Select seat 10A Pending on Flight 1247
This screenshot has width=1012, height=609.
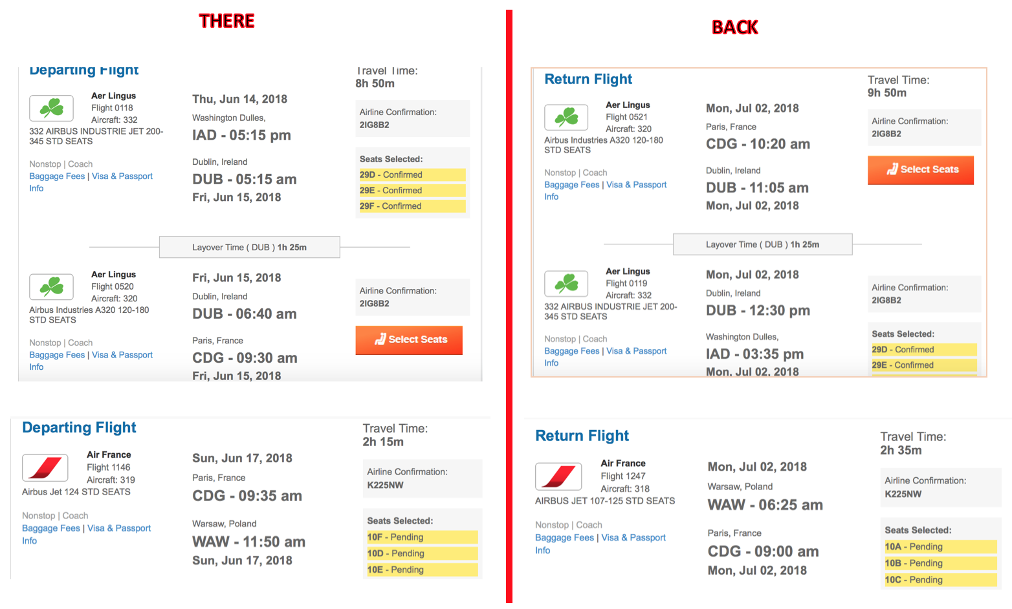pyautogui.click(x=940, y=547)
